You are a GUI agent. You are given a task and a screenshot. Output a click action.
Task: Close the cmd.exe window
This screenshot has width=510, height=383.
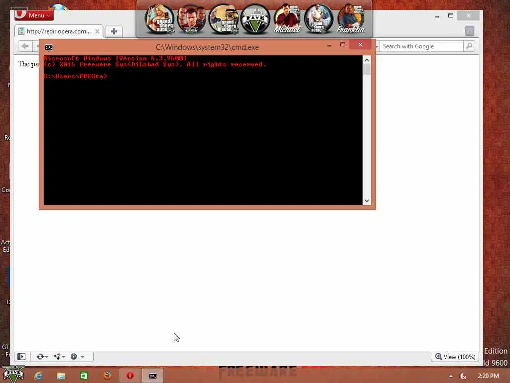click(361, 44)
